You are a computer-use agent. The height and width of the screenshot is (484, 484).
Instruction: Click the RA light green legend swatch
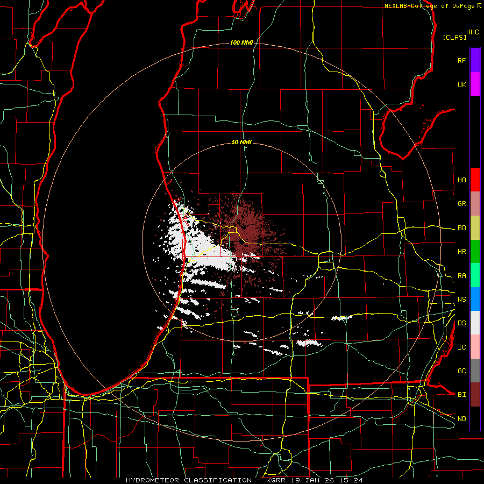pyautogui.click(x=475, y=275)
